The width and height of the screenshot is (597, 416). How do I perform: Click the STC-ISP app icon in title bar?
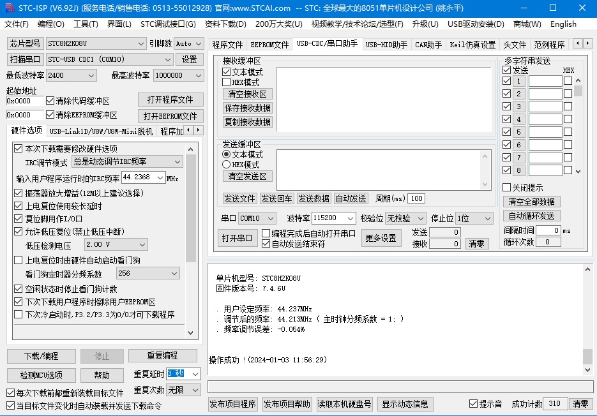coord(9,8)
